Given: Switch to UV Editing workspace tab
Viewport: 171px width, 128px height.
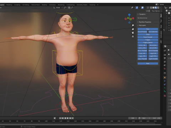Looking at the screenshot, I should (26, 5).
